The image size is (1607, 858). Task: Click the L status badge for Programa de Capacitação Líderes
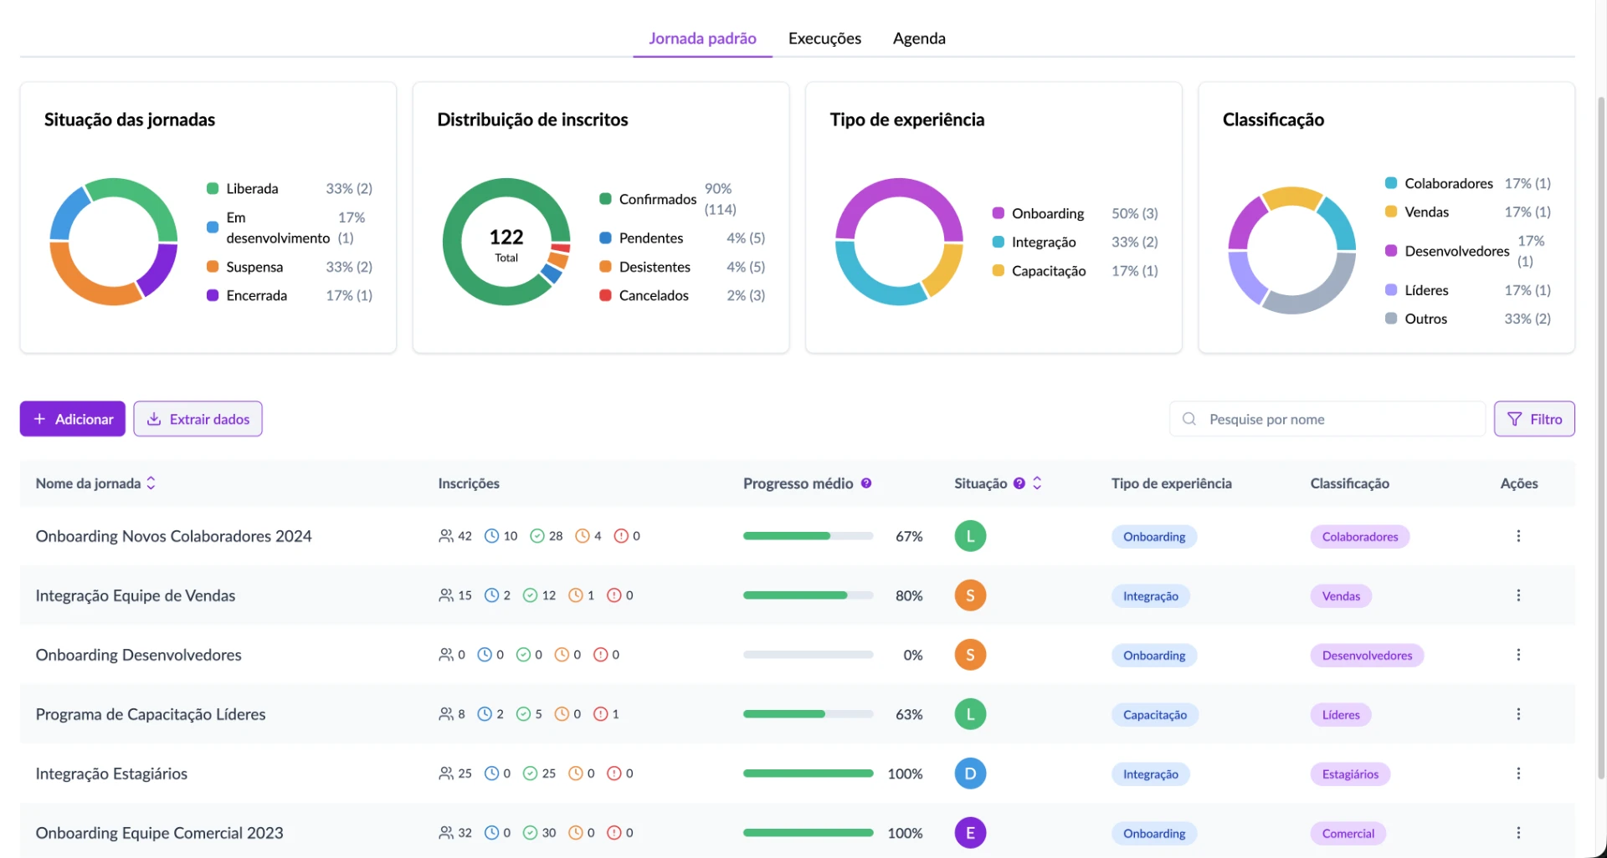click(970, 714)
